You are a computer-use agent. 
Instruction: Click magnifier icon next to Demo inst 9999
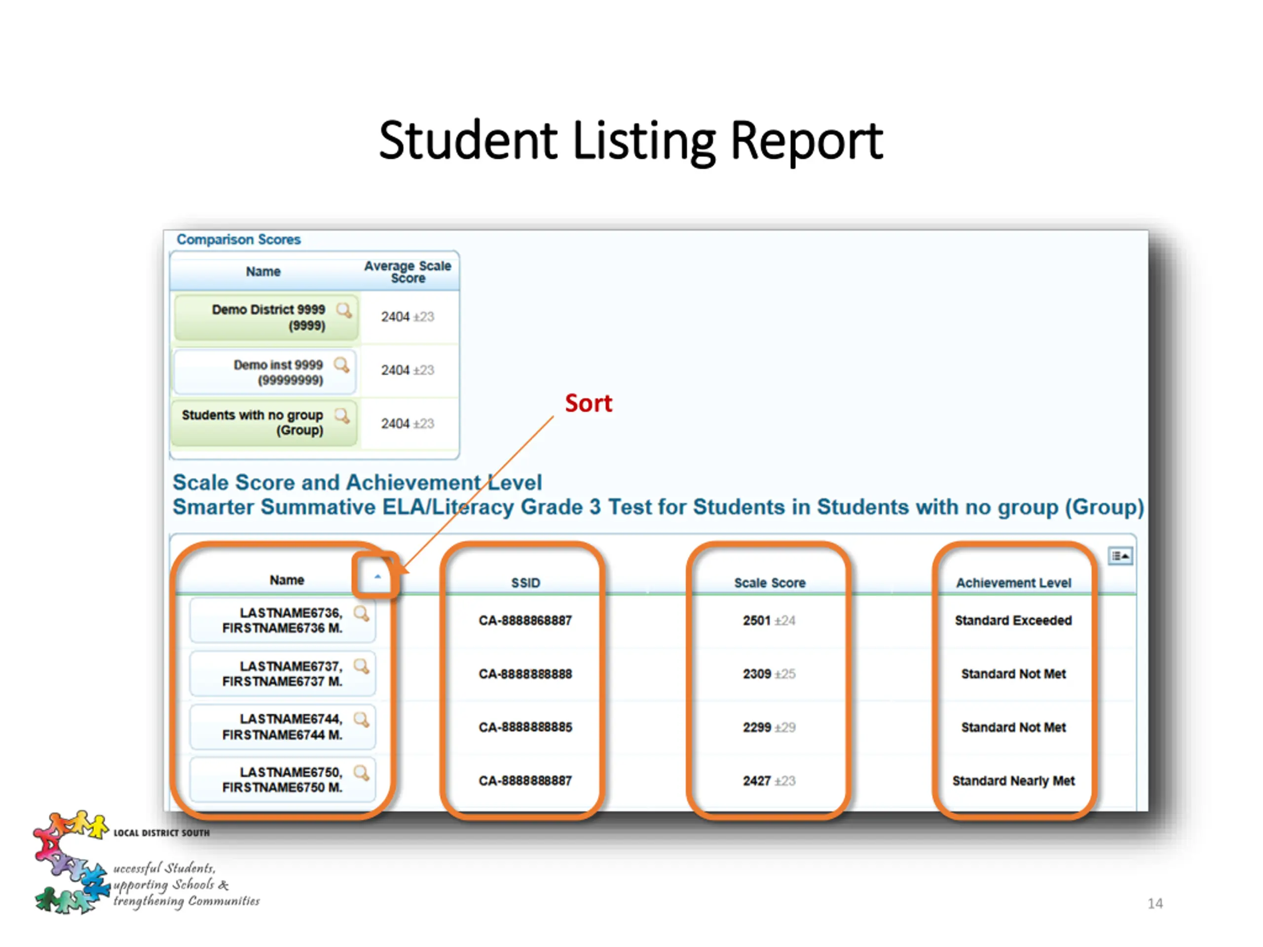(x=341, y=365)
